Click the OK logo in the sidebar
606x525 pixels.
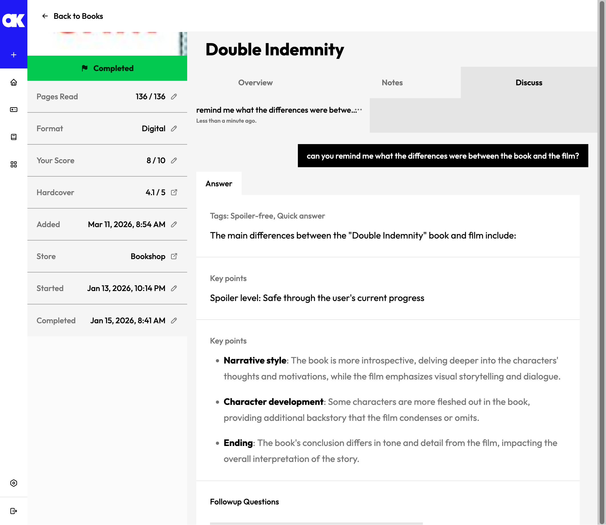click(13, 21)
